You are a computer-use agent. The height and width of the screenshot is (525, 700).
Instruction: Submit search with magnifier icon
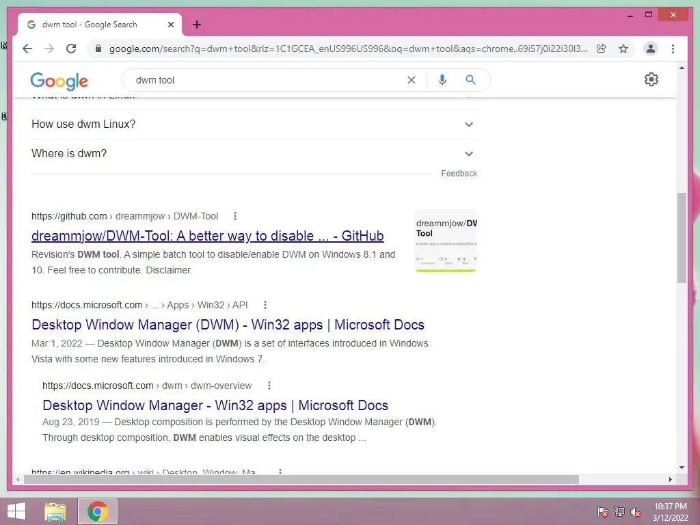pyautogui.click(x=470, y=80)
